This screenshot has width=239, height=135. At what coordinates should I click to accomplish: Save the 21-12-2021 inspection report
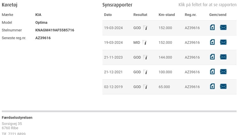click(212, 71)
